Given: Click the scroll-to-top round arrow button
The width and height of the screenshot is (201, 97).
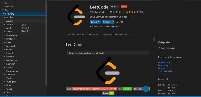Looking at the screenshot, I should (x=146, y=89).
